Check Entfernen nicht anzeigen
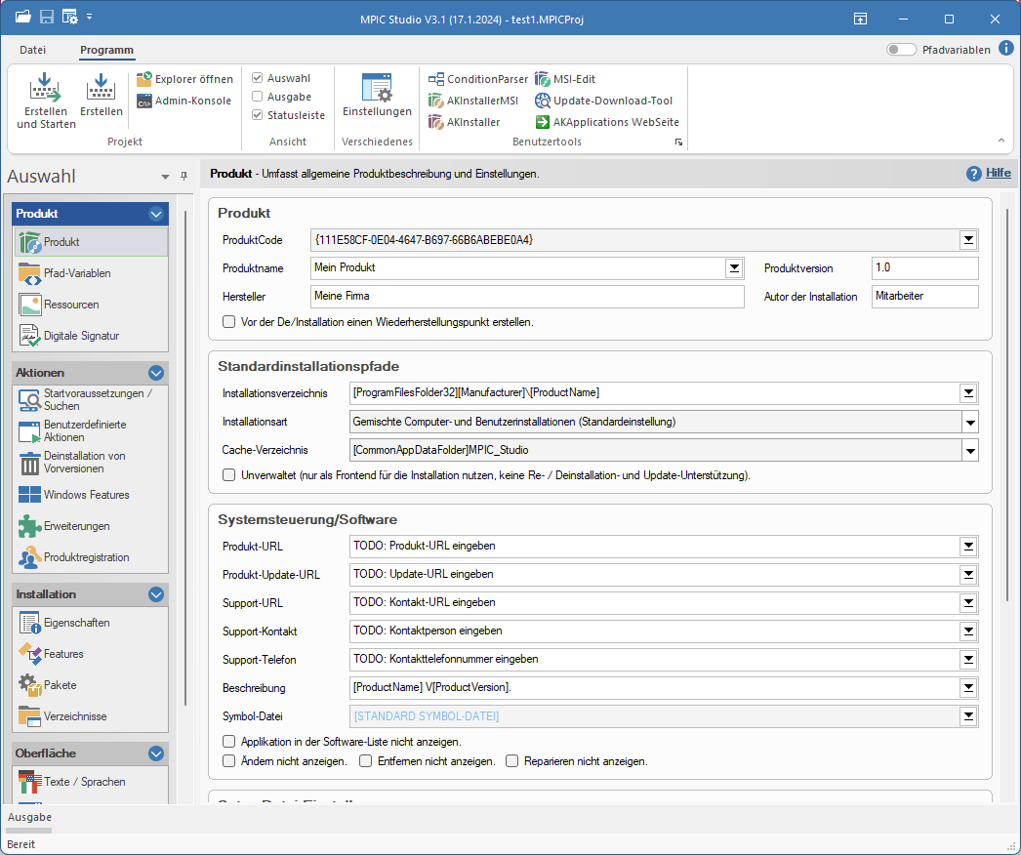The width and height of the screenshot is (1021, 855). point(365,760)
